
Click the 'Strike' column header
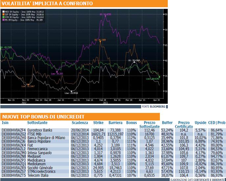click(98, 123)
